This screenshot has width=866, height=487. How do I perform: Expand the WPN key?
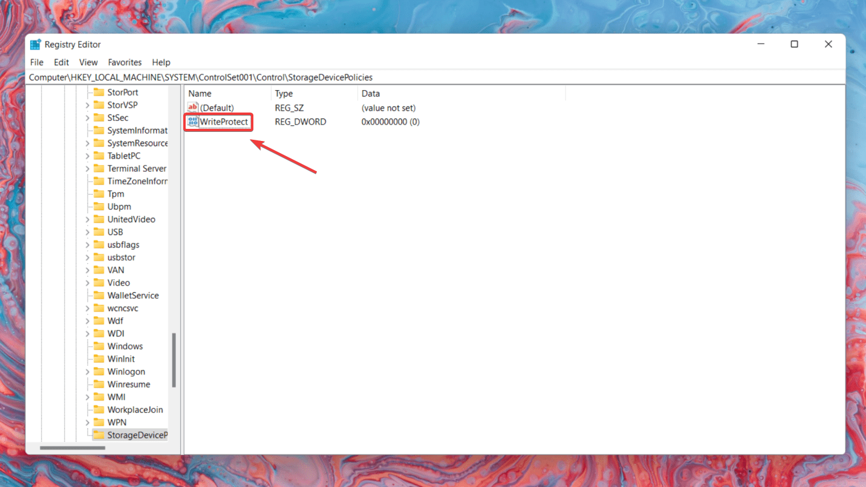click(87, 422)
